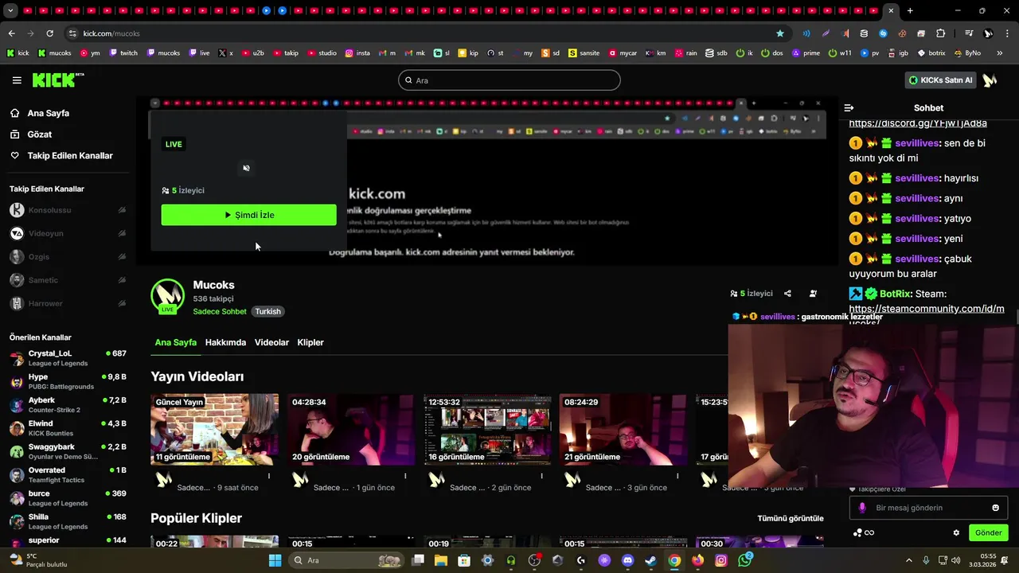Viewport: 1019px width, 573px height.
Task: Open Steam from the taskbar
Action: pos(650,560)
